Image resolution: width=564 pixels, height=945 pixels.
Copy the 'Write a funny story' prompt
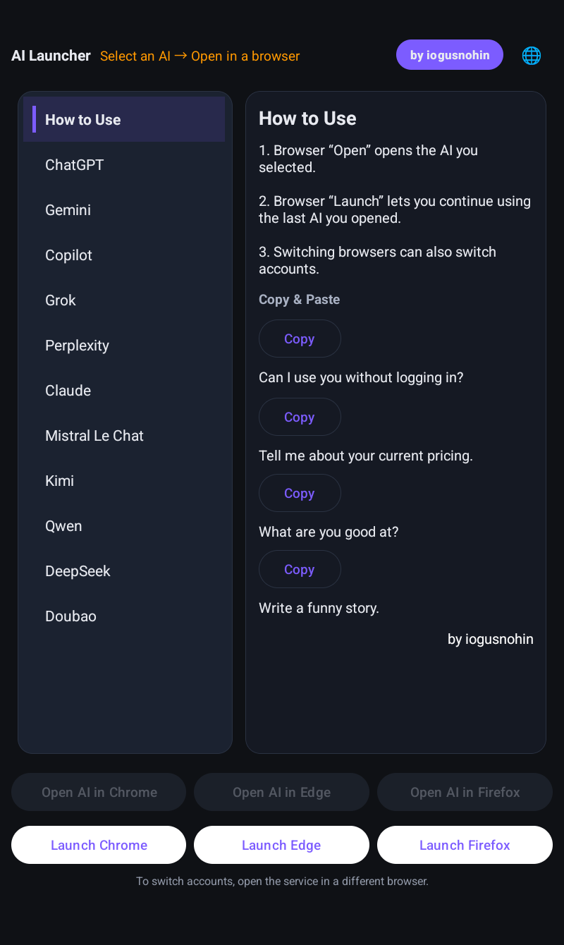tap(299, 569)
